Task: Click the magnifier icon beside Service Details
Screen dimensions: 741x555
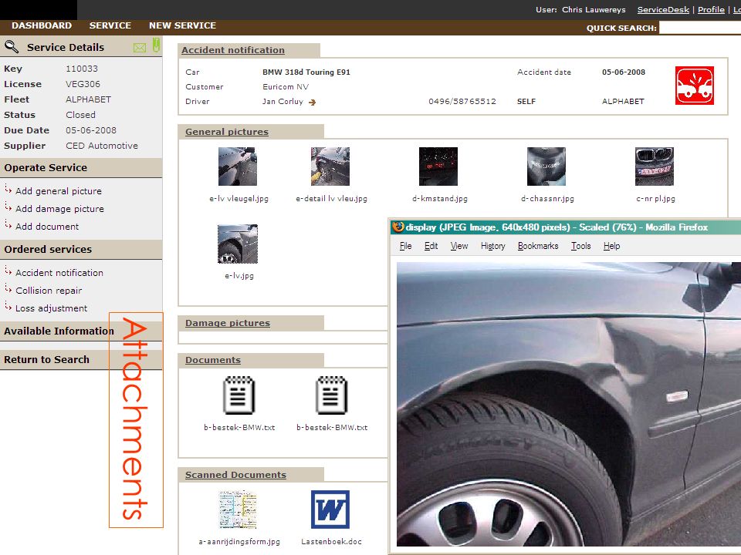Action: click(x=12, y=47)
